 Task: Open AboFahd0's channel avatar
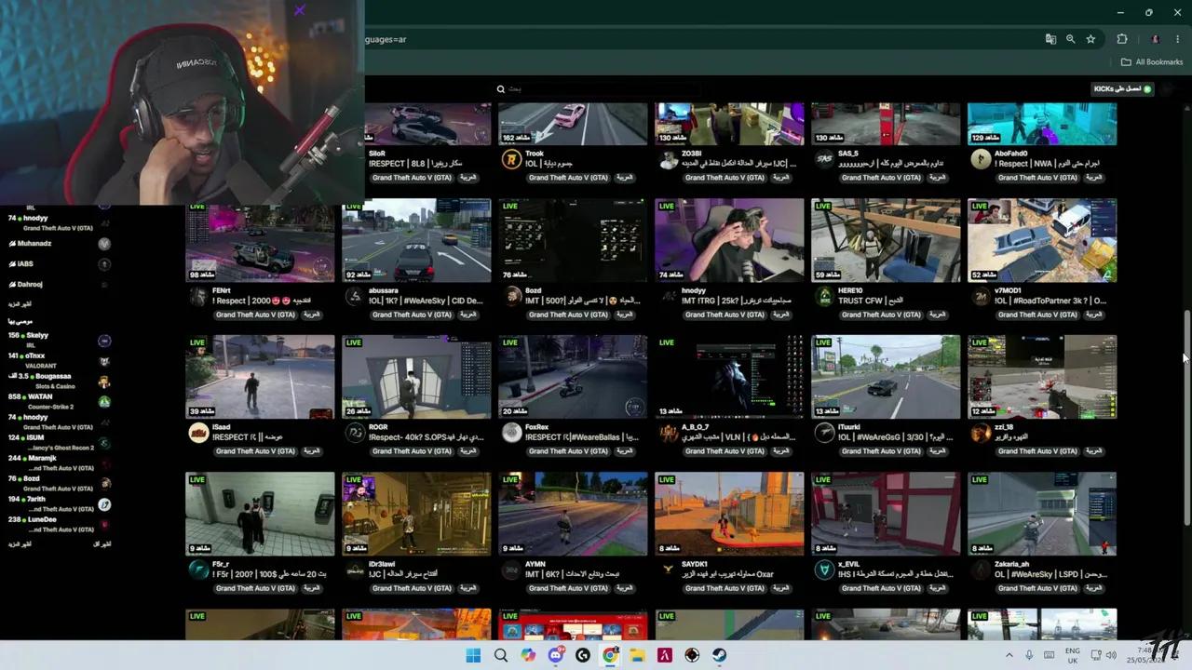[981, 160]
